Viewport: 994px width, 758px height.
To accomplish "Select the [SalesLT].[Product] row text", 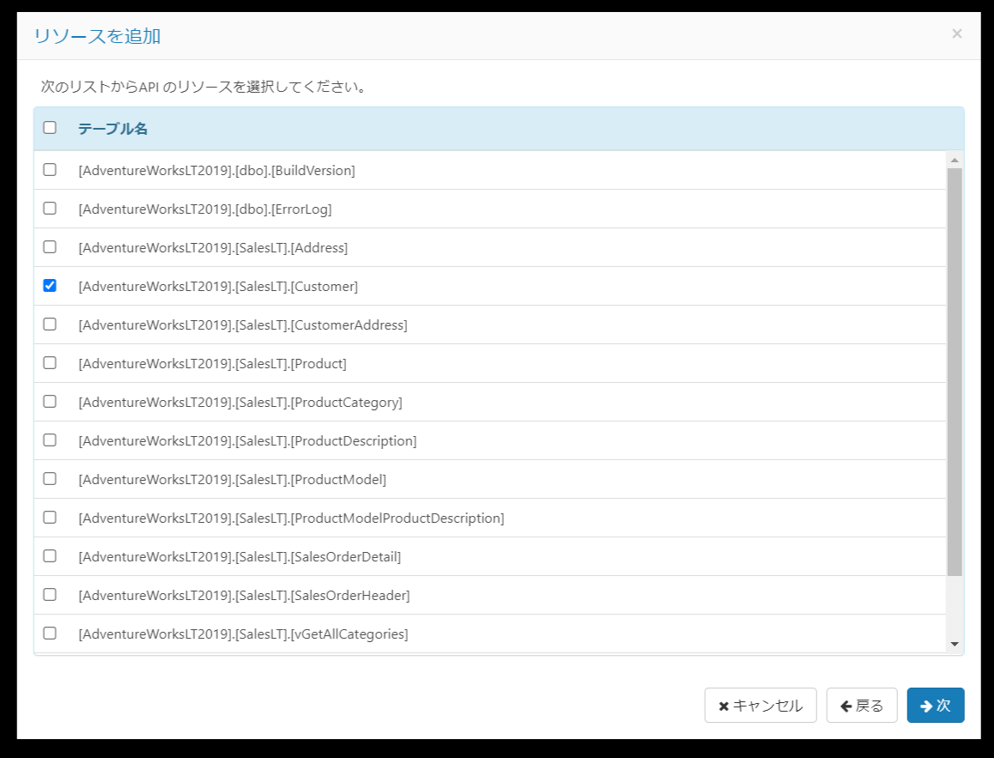I will pos(212,364).
